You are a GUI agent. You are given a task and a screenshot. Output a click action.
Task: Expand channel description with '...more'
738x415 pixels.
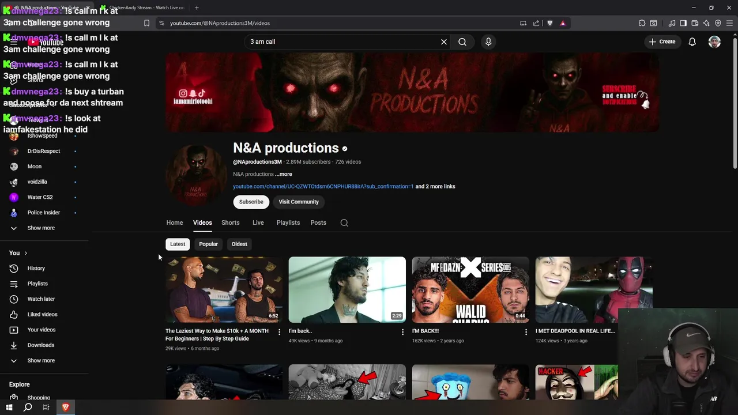coord(284,174)
